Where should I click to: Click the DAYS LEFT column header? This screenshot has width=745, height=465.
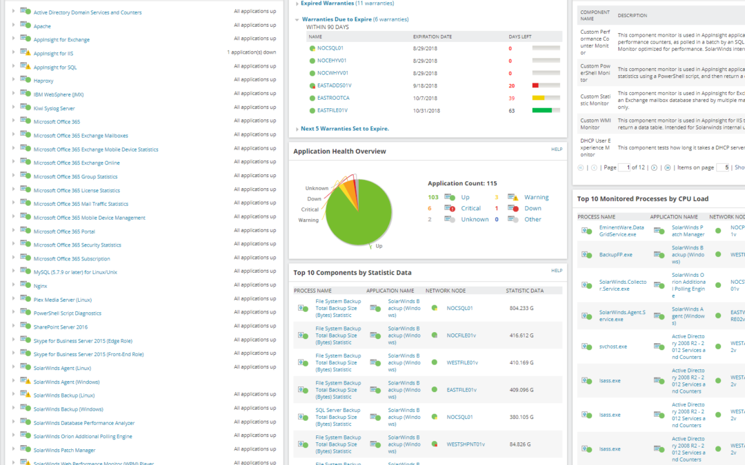coord(520,37)
